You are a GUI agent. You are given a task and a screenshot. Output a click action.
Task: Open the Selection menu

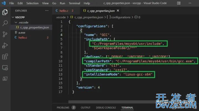pyautogui.click(x=32, y=3)
